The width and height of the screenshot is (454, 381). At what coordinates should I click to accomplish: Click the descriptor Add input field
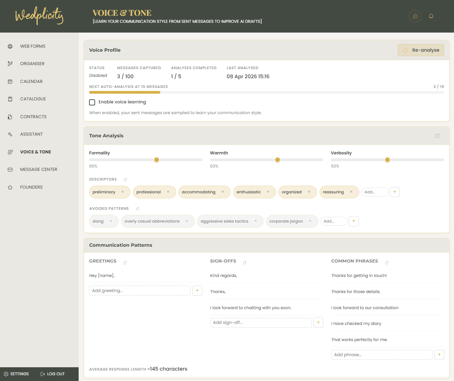[375, 192]
